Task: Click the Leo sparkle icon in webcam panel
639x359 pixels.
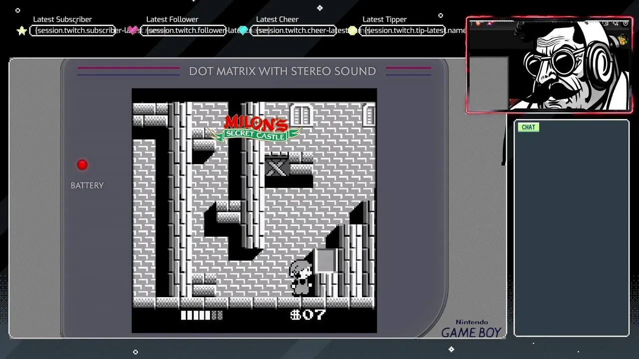Action: tap(616, 23)
